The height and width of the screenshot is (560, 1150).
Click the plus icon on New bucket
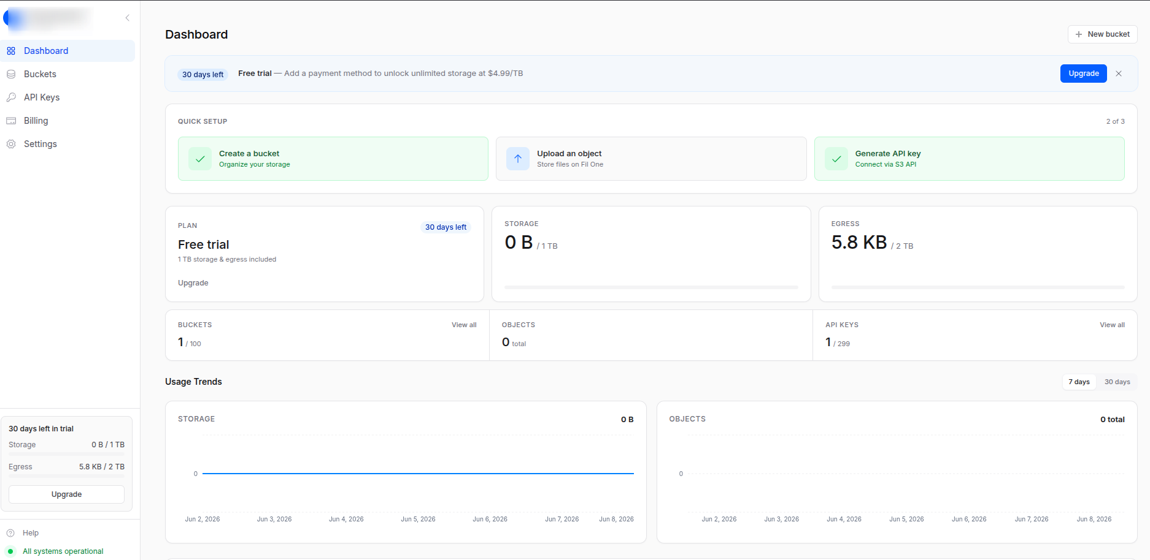click(1079, 34)
